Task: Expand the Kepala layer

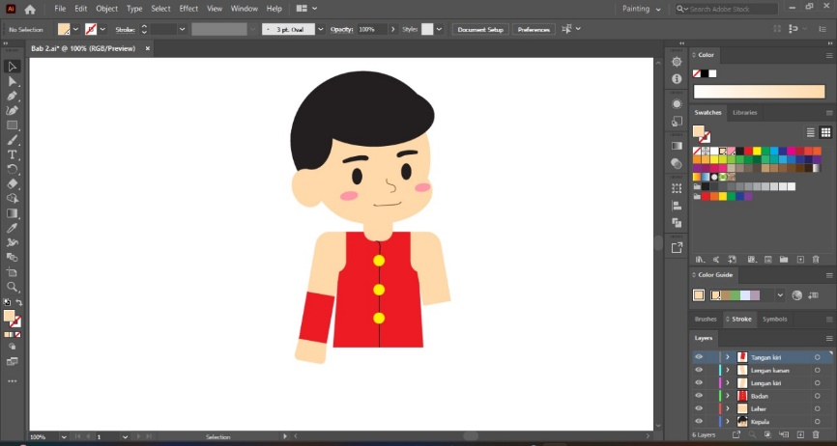Action: (727, 422)
